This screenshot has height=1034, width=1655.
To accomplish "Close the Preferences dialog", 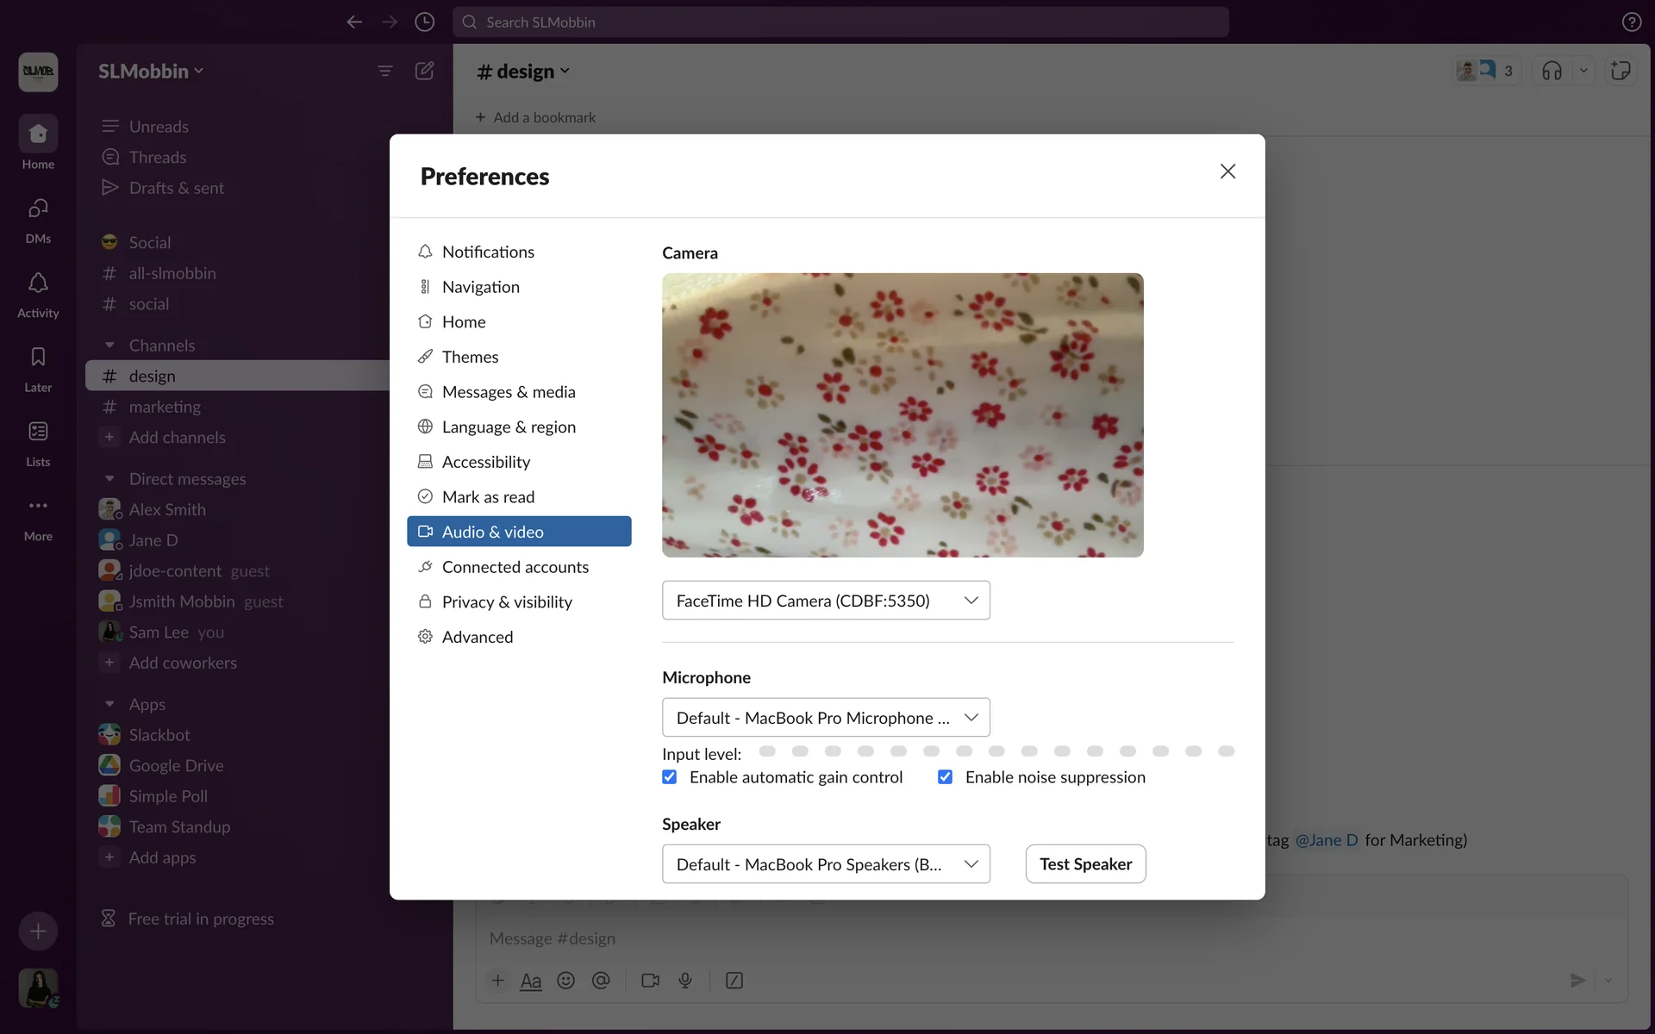I will (x=1227, y=171).
